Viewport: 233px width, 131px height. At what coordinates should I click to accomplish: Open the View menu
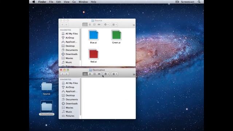pyautogui.click(x=67, y=2)
